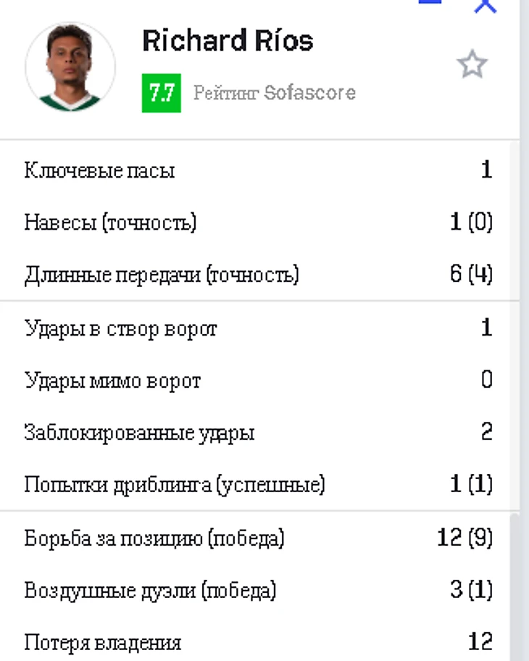
Task: Select the Потеря владения row
Action: [x=259, y=641]
